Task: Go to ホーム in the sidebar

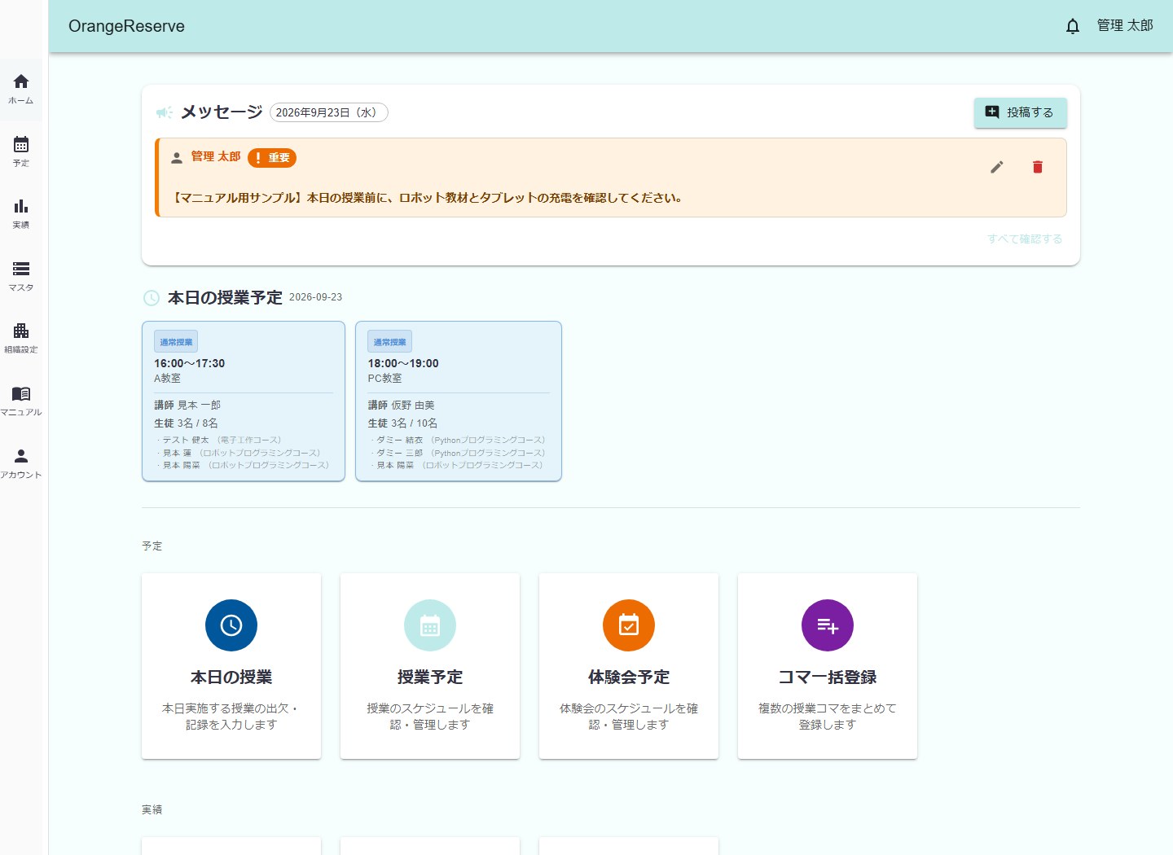Action: coord(21,89)
